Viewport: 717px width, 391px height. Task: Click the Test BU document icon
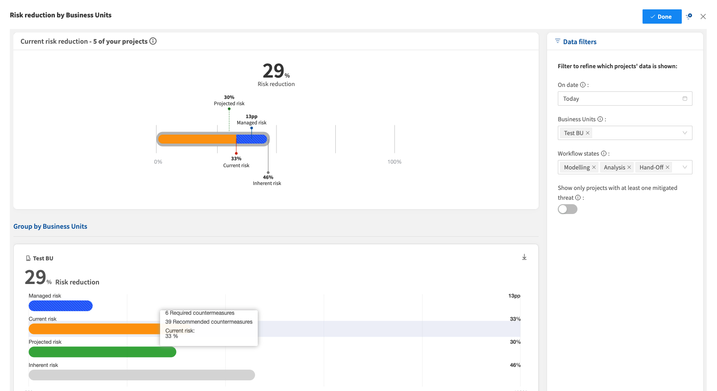coord(29,258)
